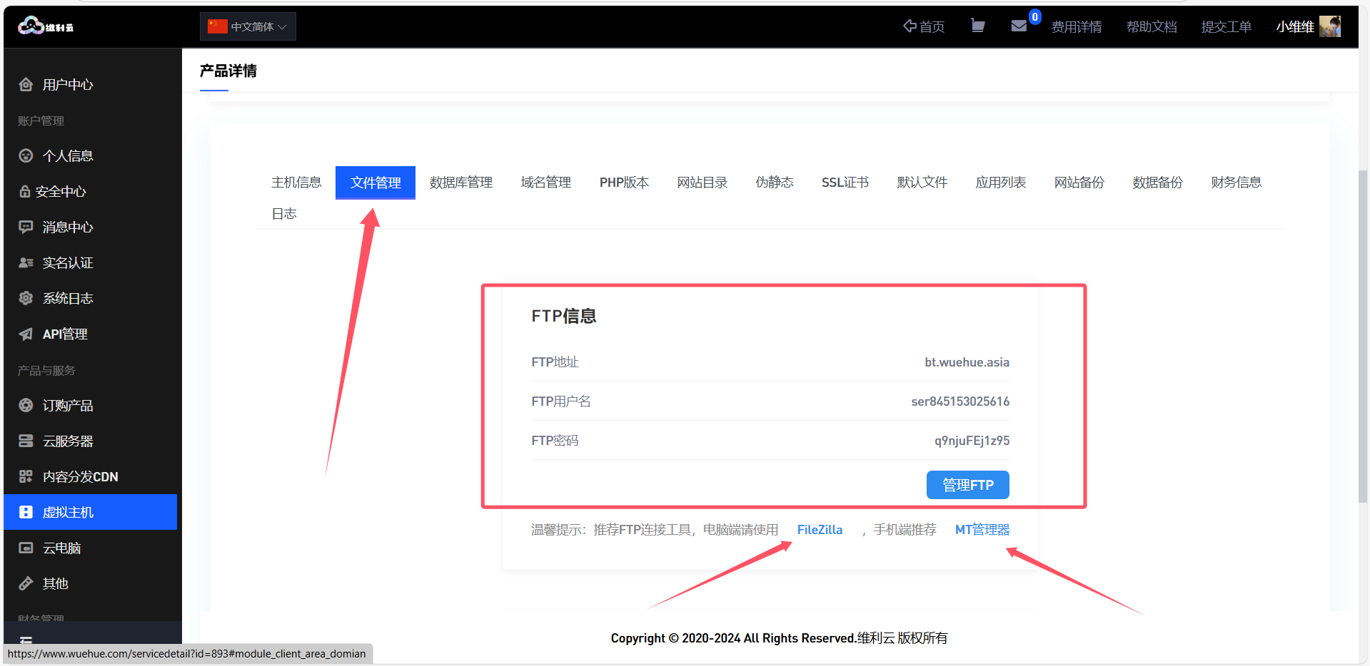Click the 云电脑 monitor icon
The width and height of the screenshot is (1370, 666).
tap(26, 548)
